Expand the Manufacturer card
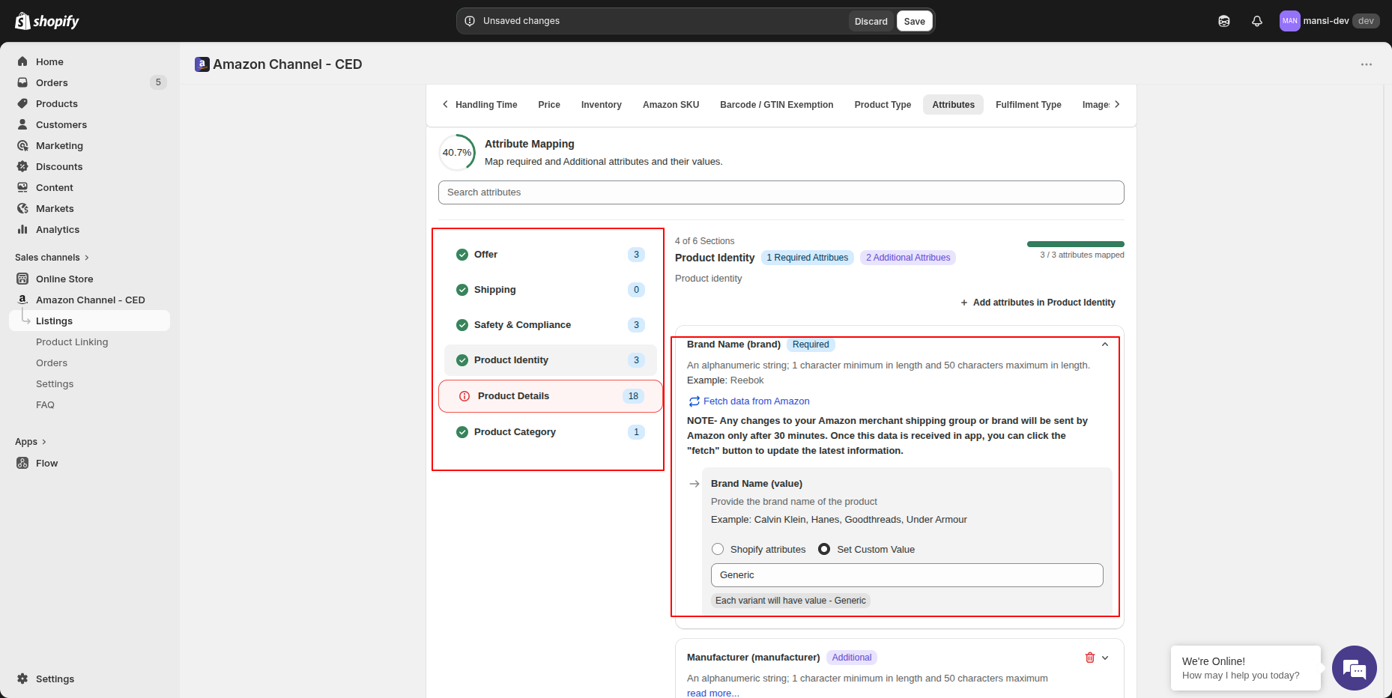The image size is (1392, 698). click(x=1105, y=658)
